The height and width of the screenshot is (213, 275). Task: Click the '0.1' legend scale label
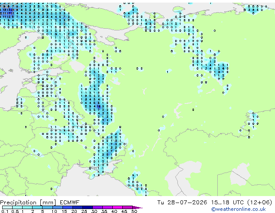pos(5,211)
